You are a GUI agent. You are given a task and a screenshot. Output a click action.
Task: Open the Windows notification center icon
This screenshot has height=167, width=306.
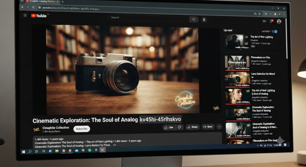(285, 145)
